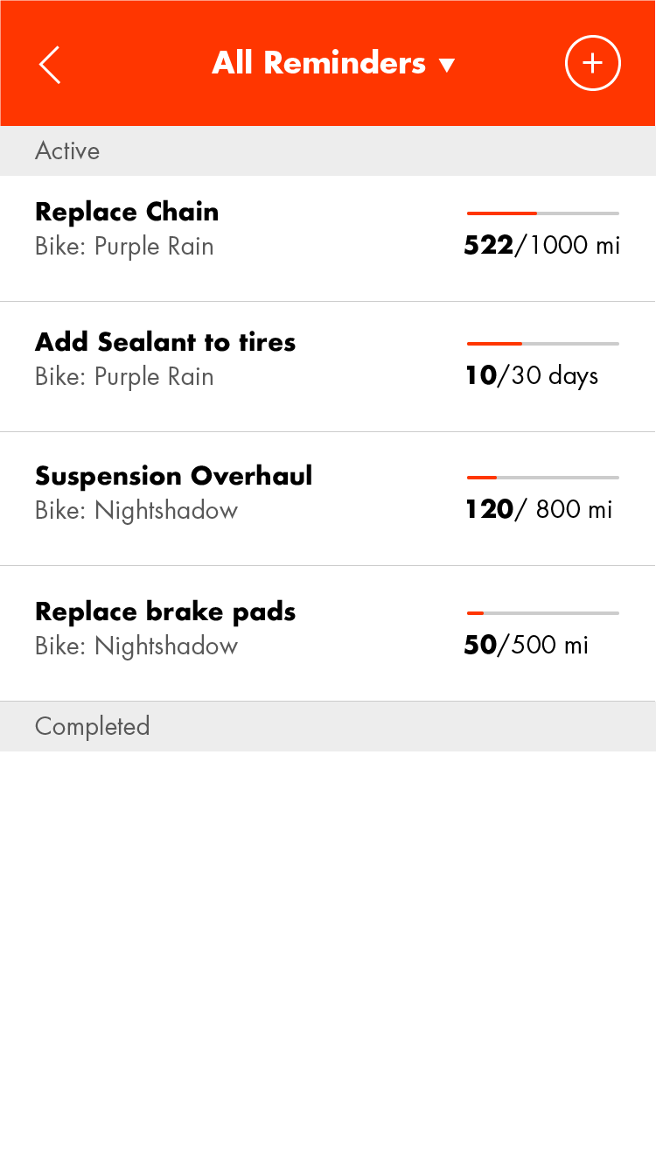
Task: Tap the 10/30 days counter
Action: [531, 376]
